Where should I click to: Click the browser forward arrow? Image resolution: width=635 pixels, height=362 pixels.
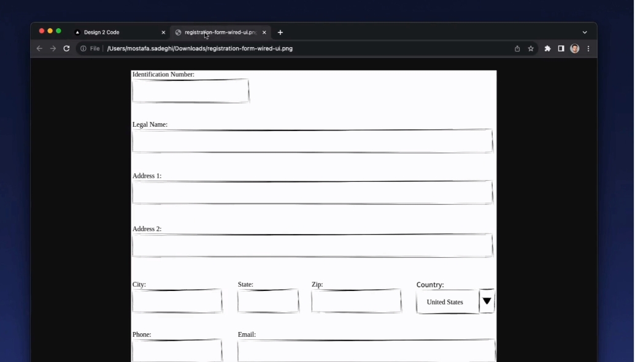click(x=53, y=48)
